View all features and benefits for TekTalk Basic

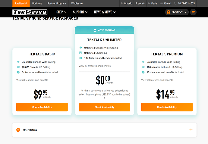tap(32, 80)
